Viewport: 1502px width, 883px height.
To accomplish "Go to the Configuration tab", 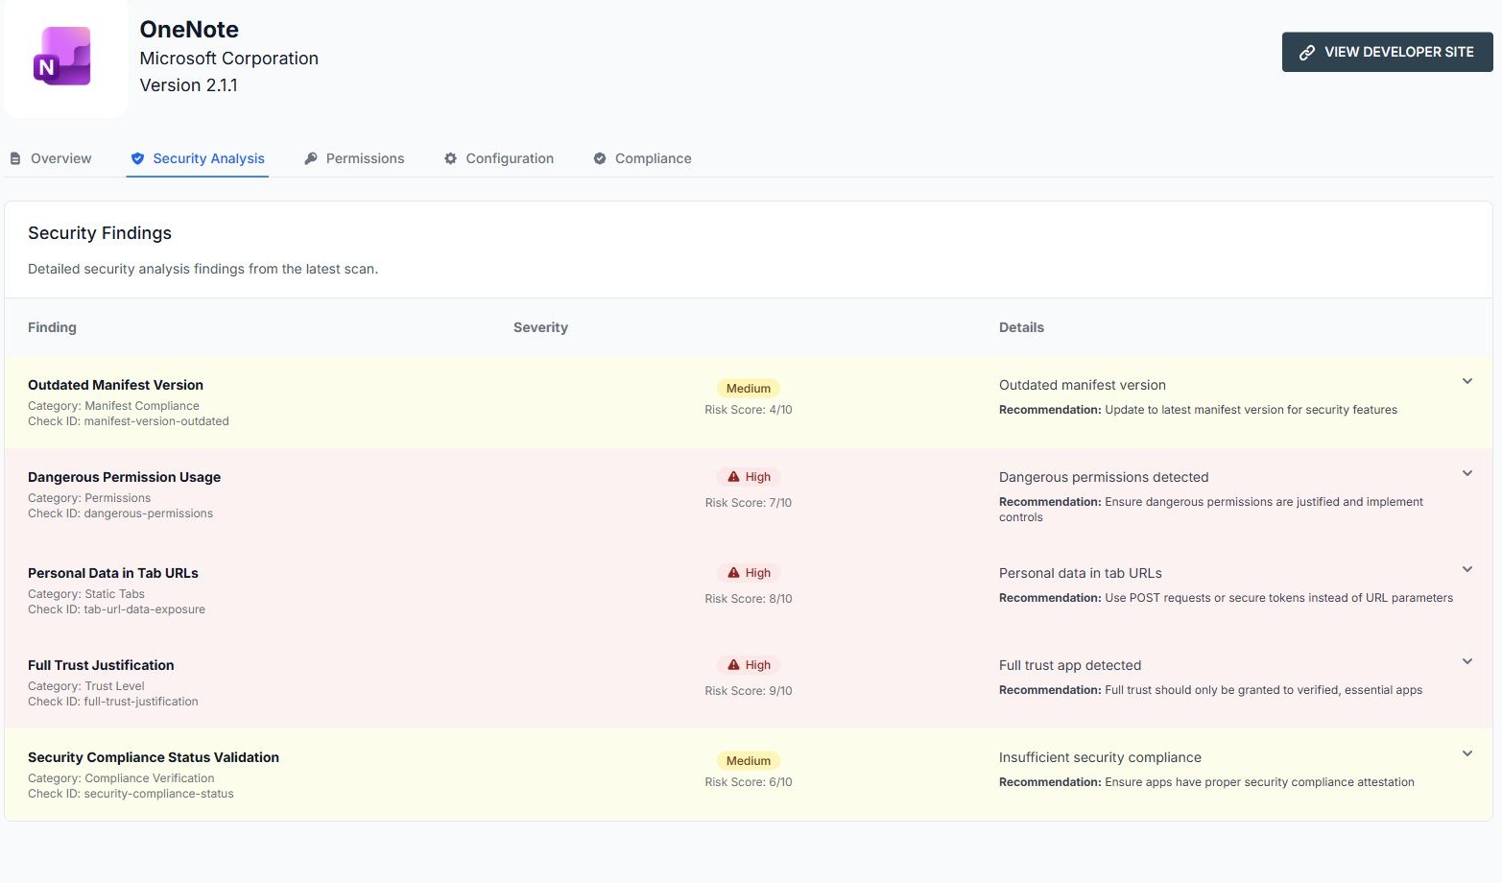I will tap(499, 158).
